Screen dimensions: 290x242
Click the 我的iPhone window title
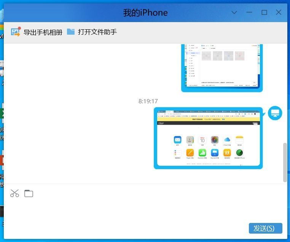point(145,13)
